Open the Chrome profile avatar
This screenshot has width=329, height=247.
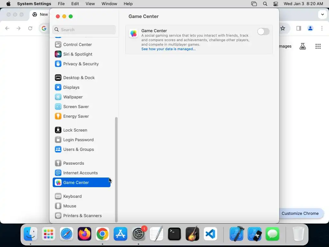coord(310,28)
